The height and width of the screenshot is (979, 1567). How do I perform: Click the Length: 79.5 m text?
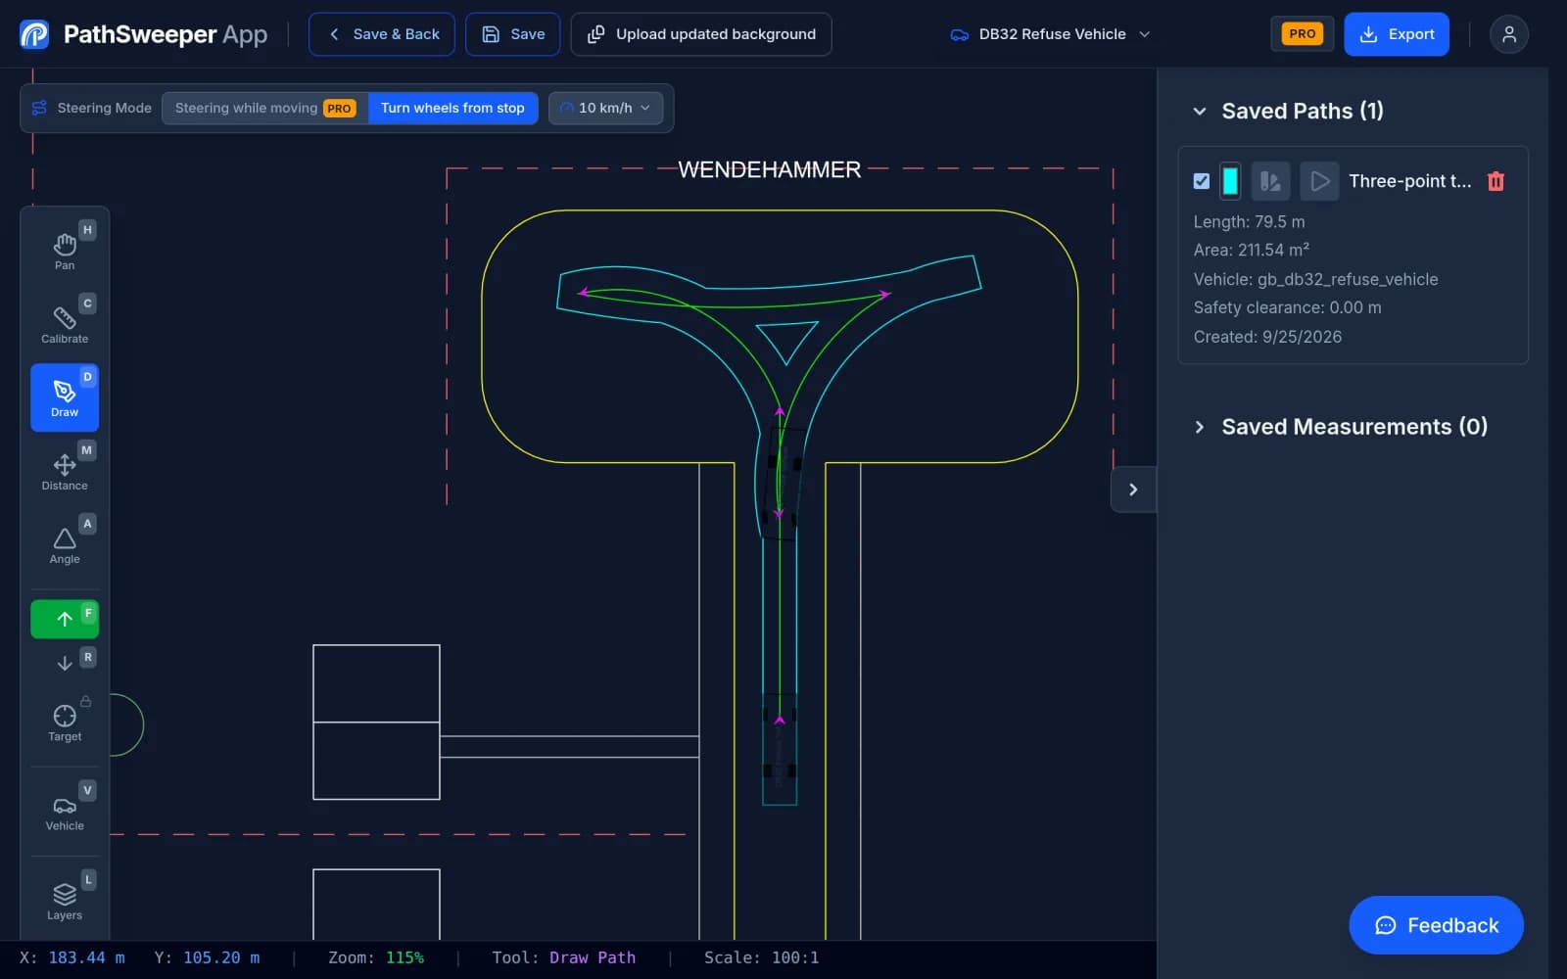(x=1249, y=222)
